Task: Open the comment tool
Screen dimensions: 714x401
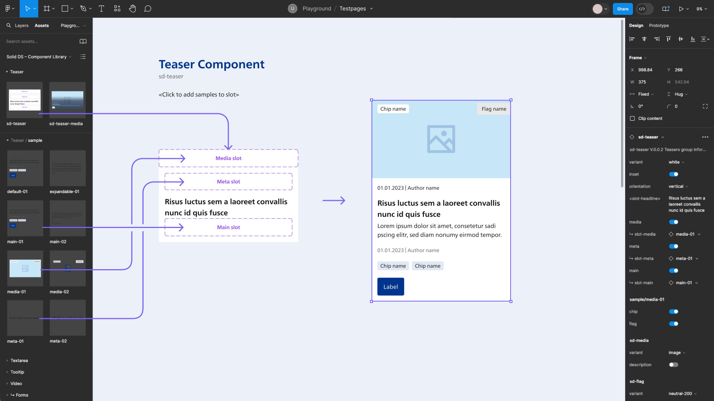Action: (148, 8)
